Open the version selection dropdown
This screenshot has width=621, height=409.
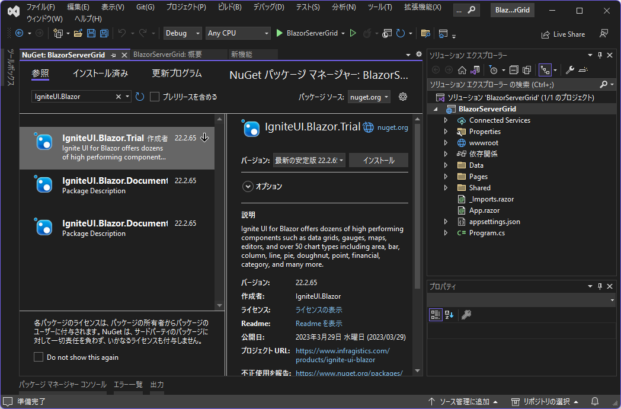coord(309,161)
